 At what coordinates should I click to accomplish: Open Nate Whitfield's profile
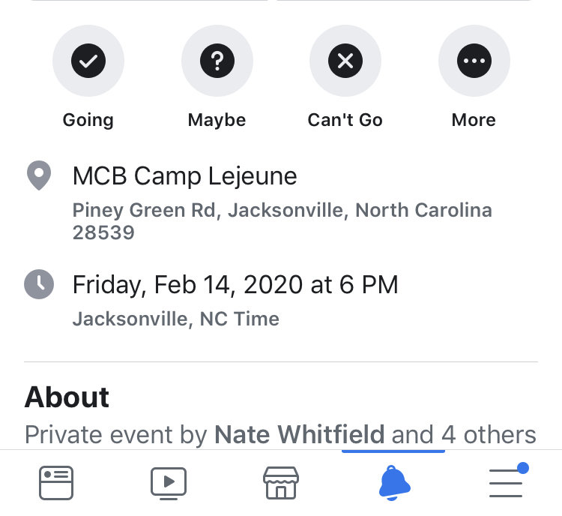299,434
